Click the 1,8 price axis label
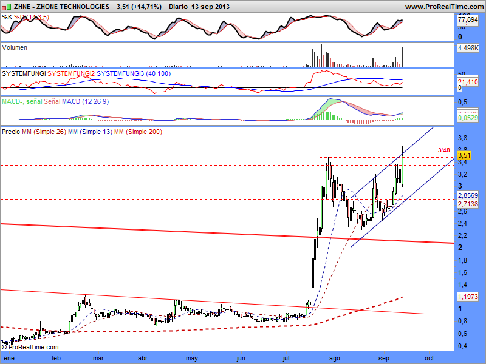The height and width of the screenshot is (364, 486). 463,260
